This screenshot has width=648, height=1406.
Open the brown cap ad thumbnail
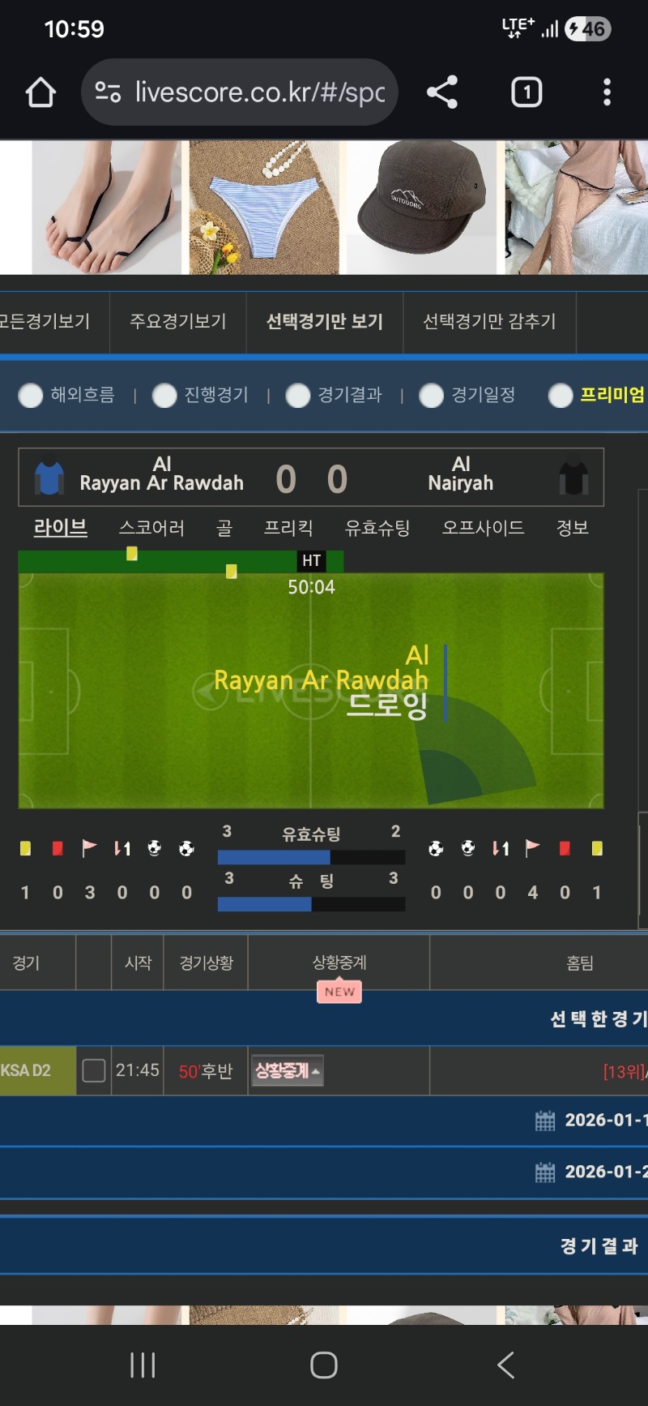tap(421, 208)
